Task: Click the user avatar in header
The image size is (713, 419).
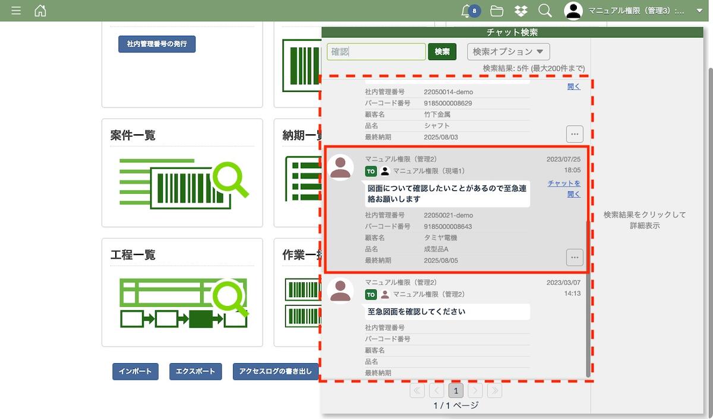Action: (x=573, y=11)
